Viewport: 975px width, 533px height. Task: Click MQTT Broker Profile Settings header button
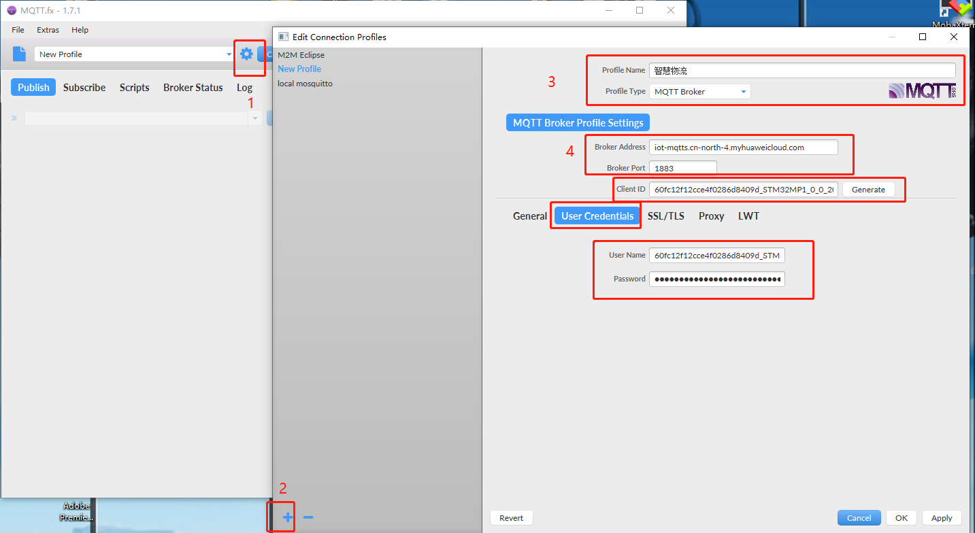coord(578,123)
